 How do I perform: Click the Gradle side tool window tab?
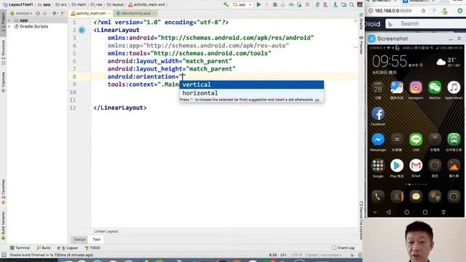[x=361, y=22]
